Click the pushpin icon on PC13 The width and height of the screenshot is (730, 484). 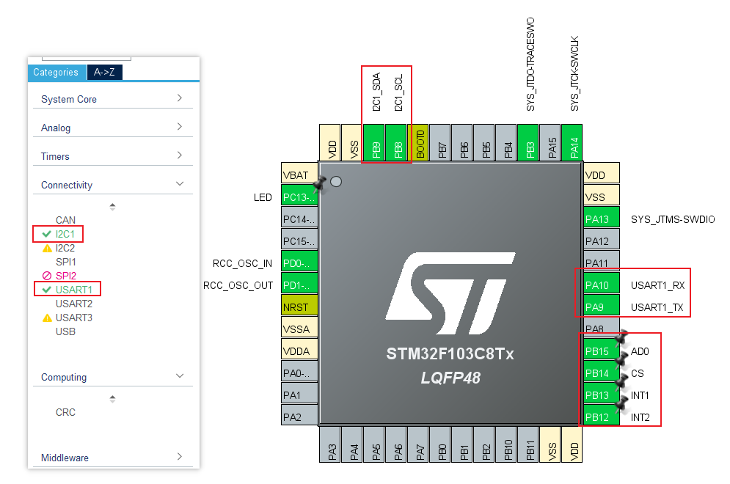[319, 184]
